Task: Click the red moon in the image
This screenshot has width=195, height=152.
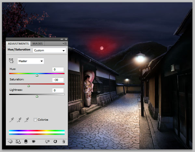Action: pyautogui.click(x=102, y=48)
